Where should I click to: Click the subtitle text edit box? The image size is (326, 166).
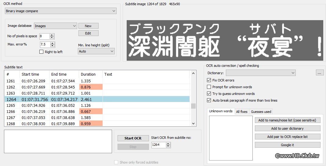tap(58, 142)
